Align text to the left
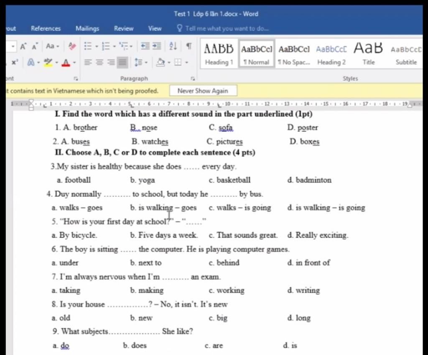 pyautogui.click(x=87, y=62)
